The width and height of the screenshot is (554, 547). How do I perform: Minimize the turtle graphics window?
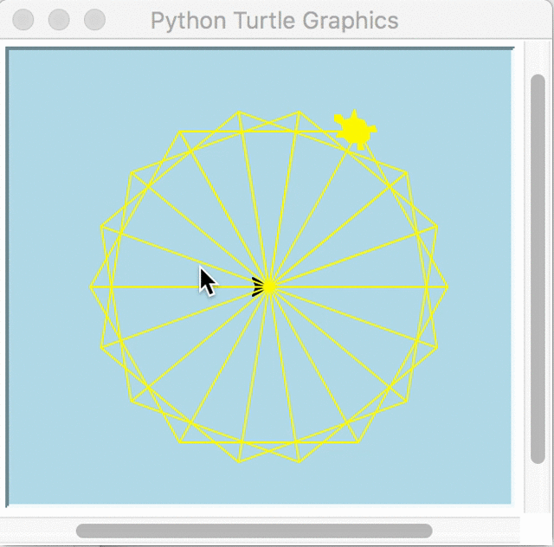click(59, 20)
